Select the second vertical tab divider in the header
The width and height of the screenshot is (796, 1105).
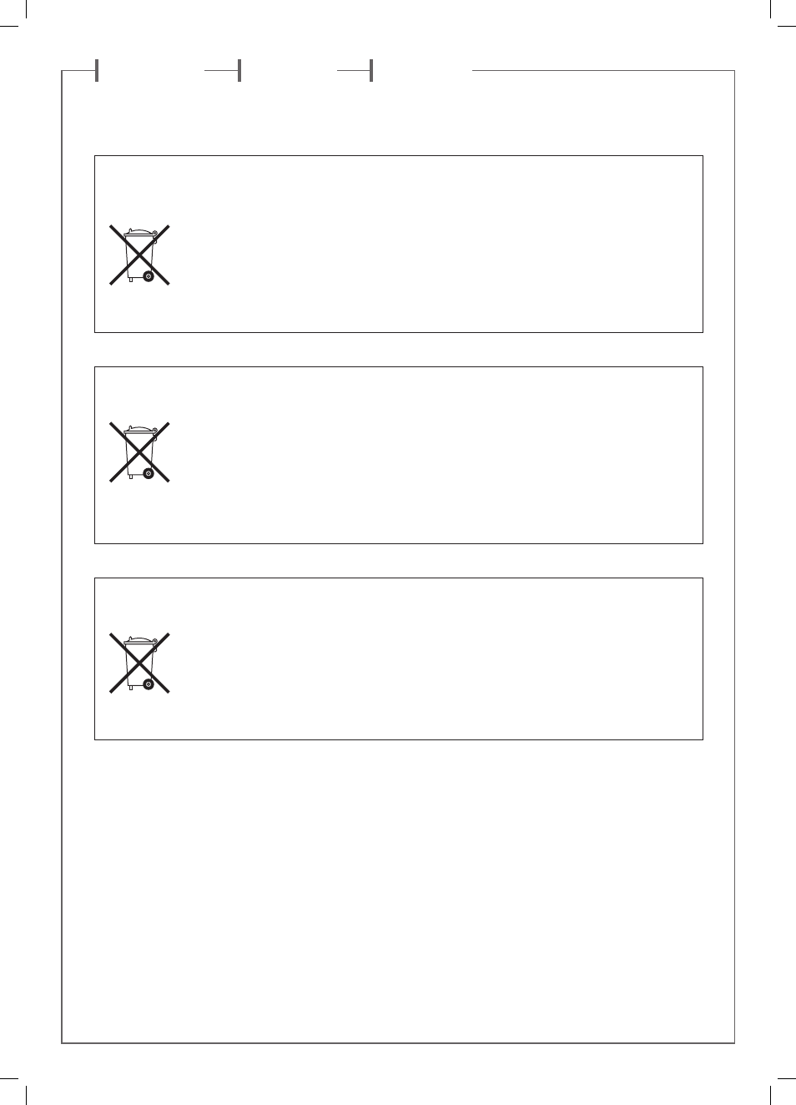(239, 71)
